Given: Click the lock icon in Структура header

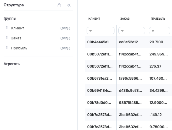Looking at the screenshot, I should click(59, 5).
